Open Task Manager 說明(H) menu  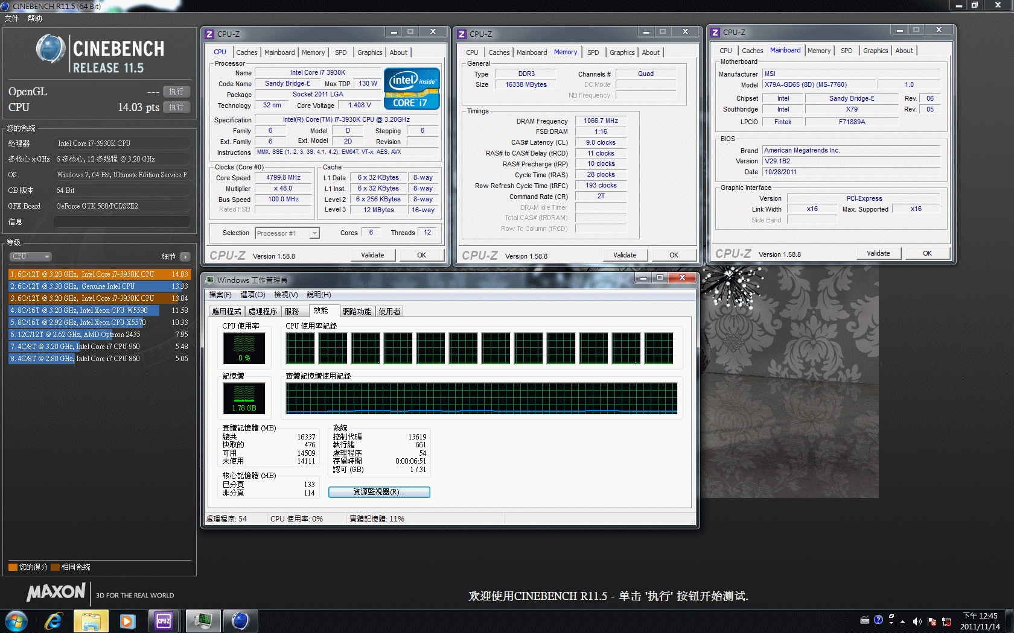[x=319, y=295]
